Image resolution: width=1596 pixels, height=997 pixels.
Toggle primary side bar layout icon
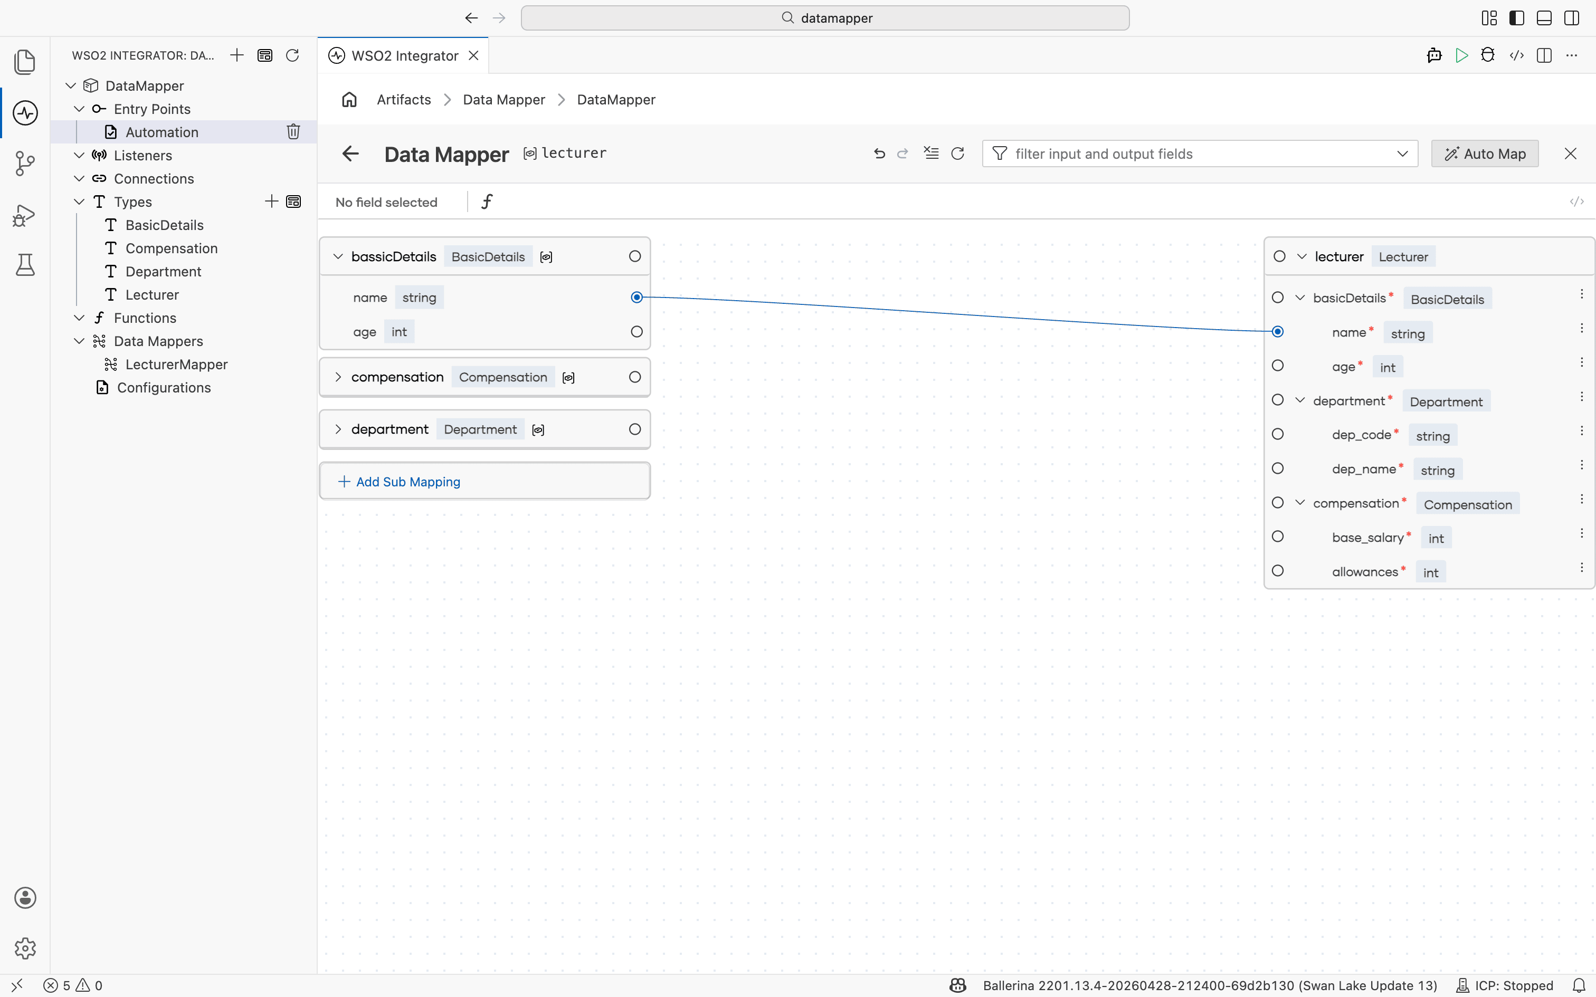[1516, 18]
